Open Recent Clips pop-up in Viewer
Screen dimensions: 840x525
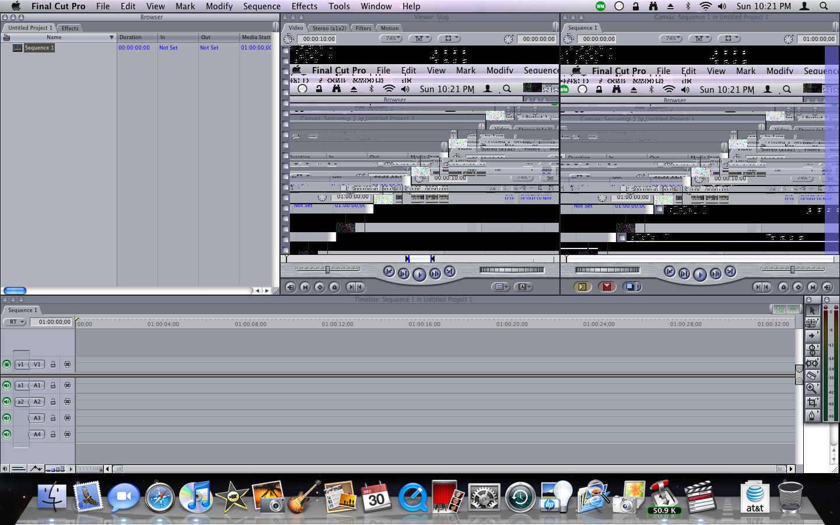pos(500,287)
